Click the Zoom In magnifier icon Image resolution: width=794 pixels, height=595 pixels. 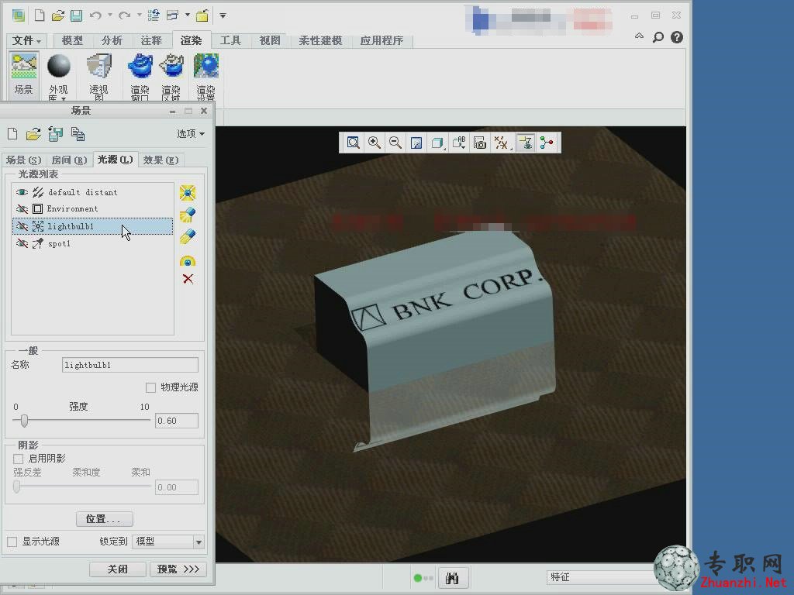pyautogui.click(x=375, y=143)
